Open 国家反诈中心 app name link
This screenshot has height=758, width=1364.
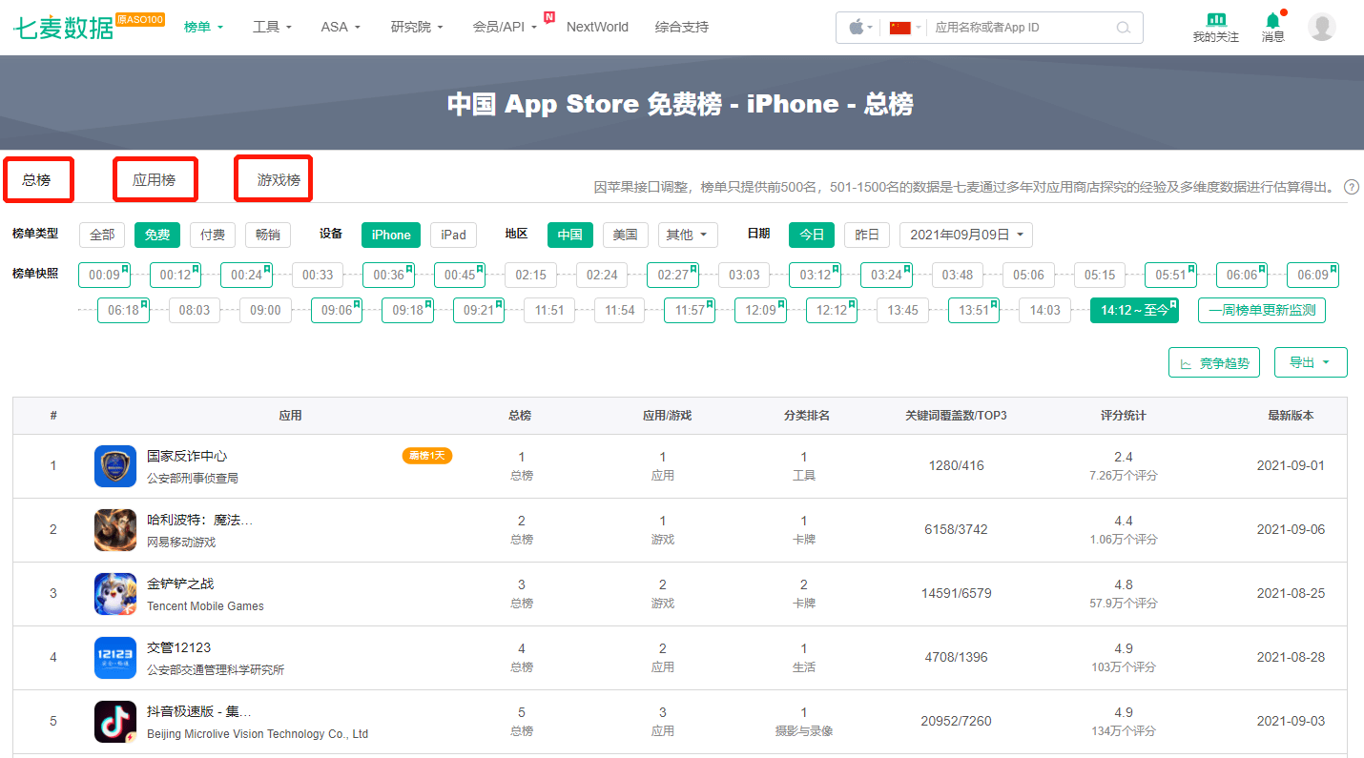tap(187, 456)
